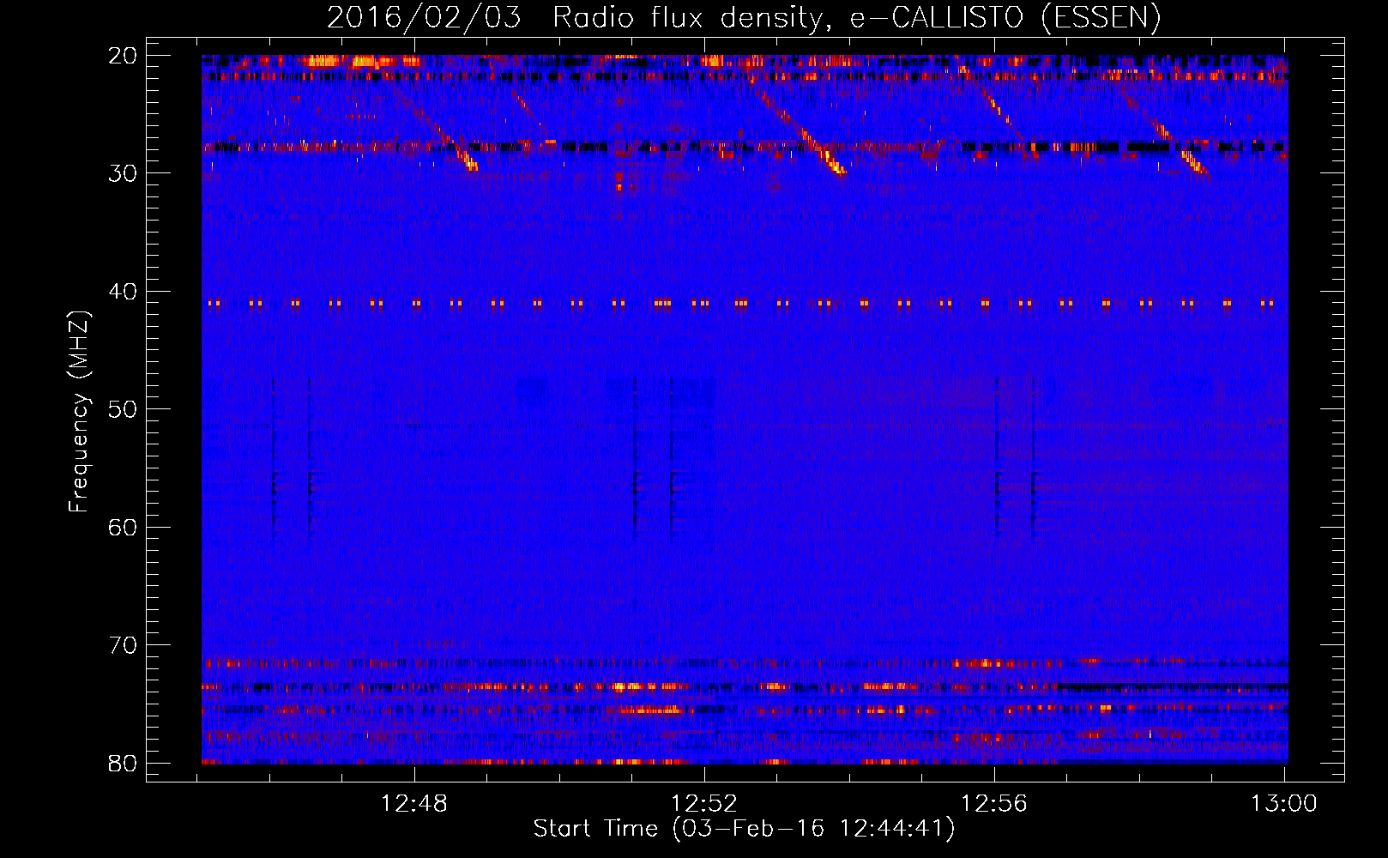
Task: Click the 70 frequency tick label
Action: (x=124, y=645)
